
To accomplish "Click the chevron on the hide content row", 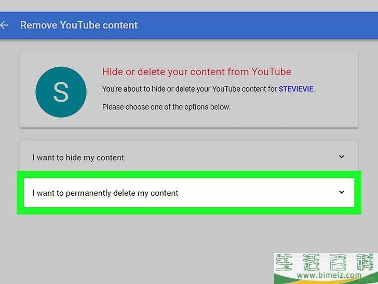I will coord(341,157).
